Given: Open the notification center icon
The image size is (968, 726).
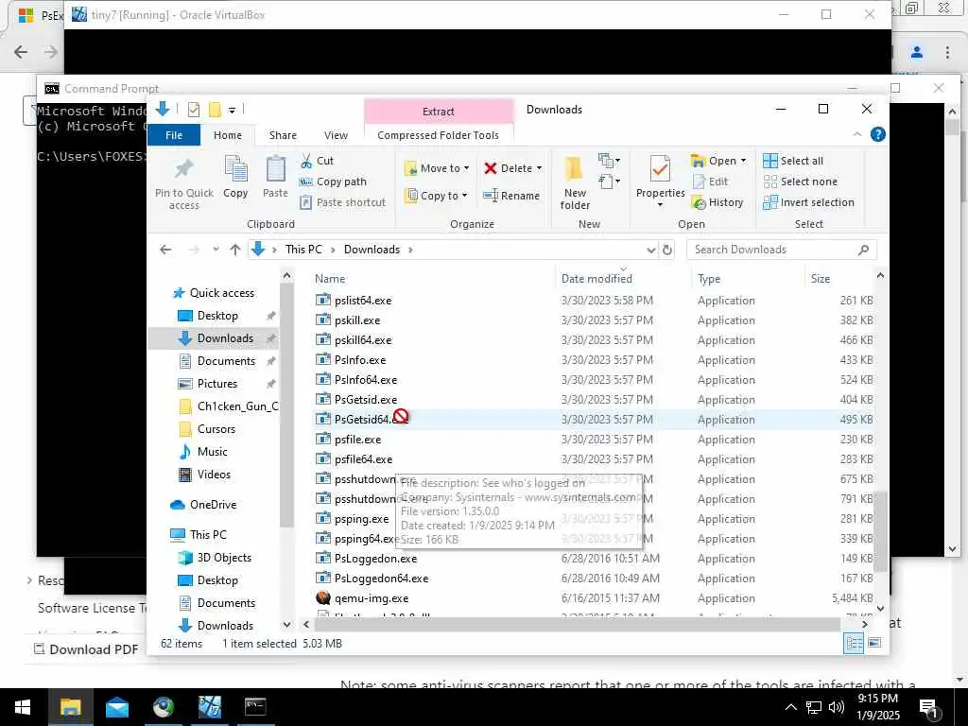Looking at the screenshot, I should [x=928, y=707].
